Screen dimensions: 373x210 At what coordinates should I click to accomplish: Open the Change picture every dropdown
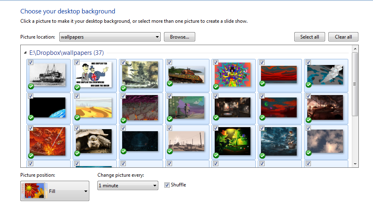click(127, 186)
